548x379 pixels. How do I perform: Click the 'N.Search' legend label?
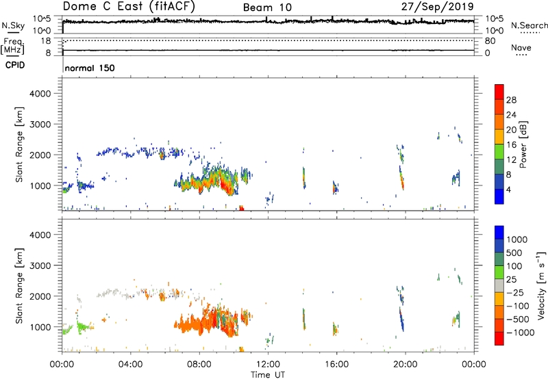(529, 25)
